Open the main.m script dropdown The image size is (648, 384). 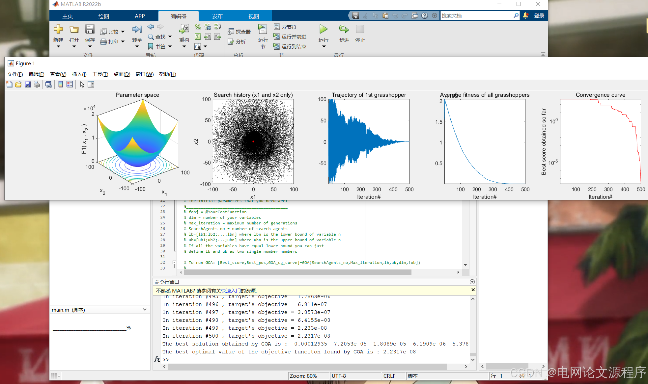tap(144, 309)
